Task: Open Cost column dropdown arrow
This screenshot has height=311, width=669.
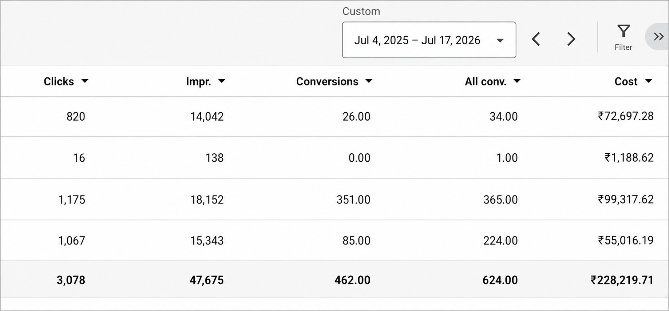Action: coord(648,81)
